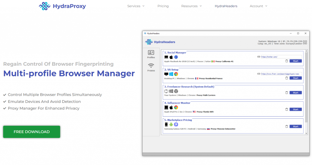
Task: Click the 'Proxy: California 4G' text
Action: coord(224,61)
